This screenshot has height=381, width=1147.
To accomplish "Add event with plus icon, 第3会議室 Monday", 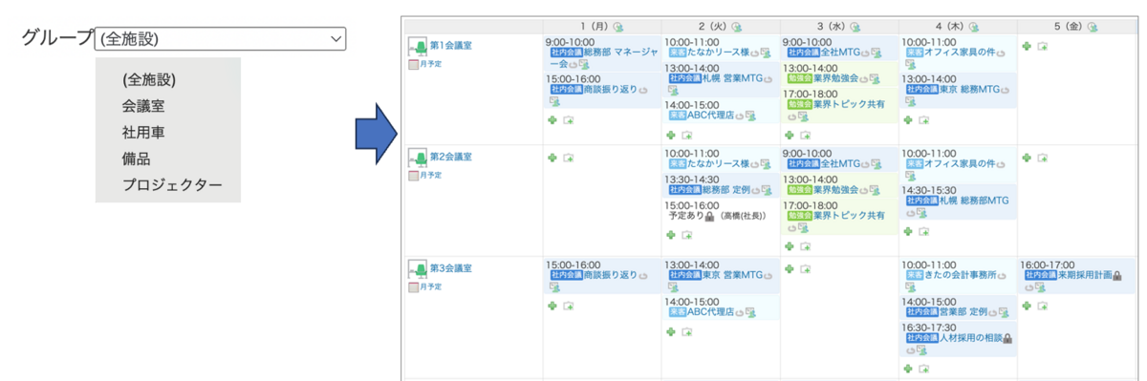I will point(552,306).
